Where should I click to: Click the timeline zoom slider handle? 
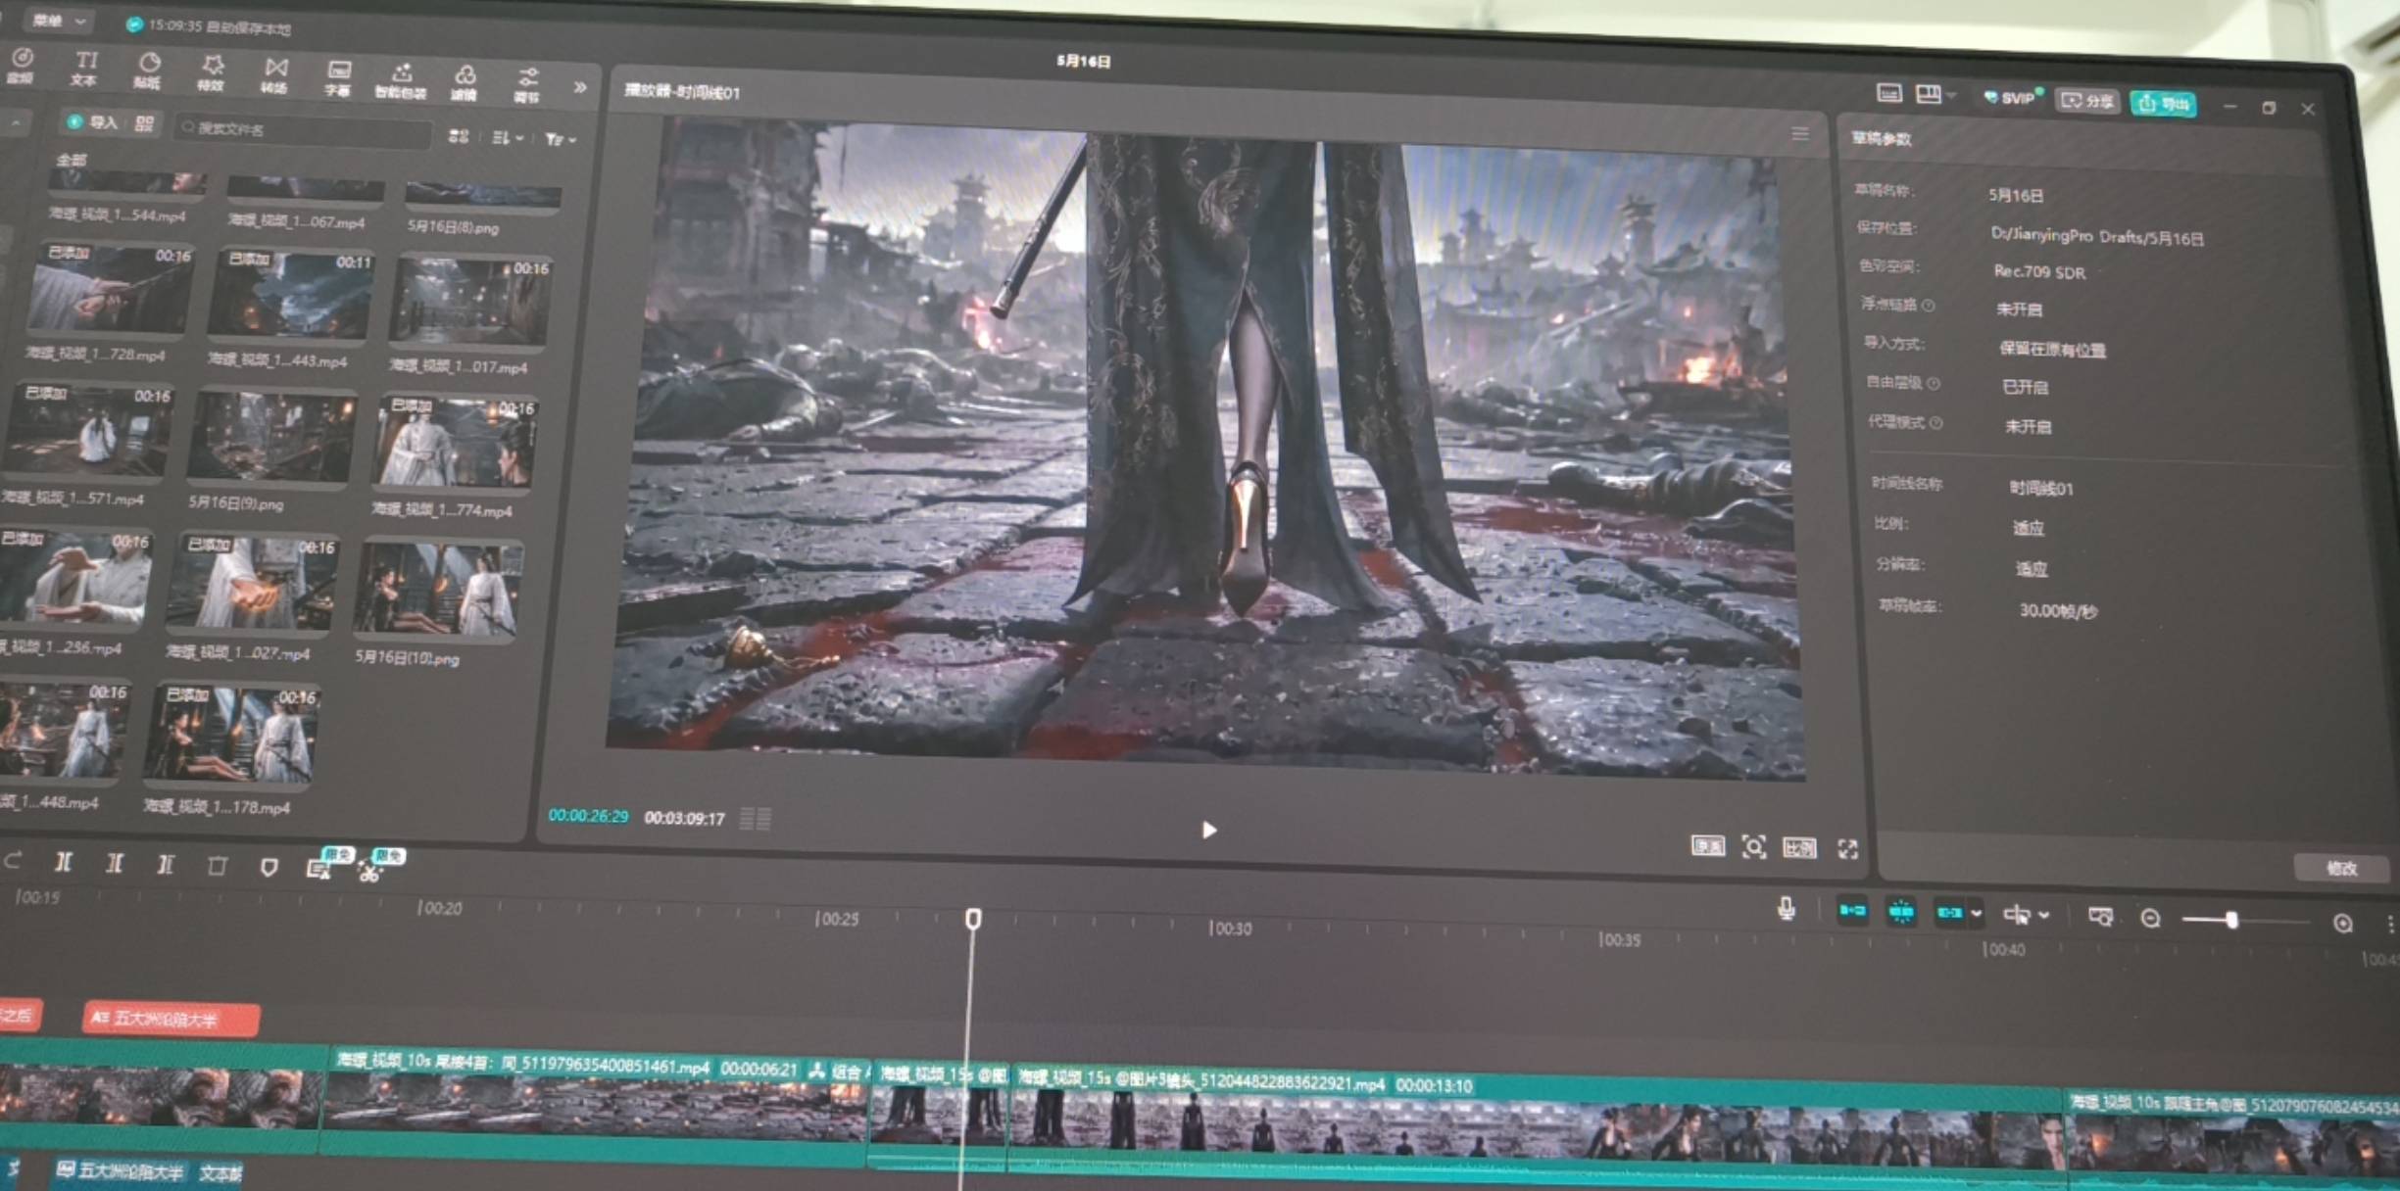click(2231, 920)
